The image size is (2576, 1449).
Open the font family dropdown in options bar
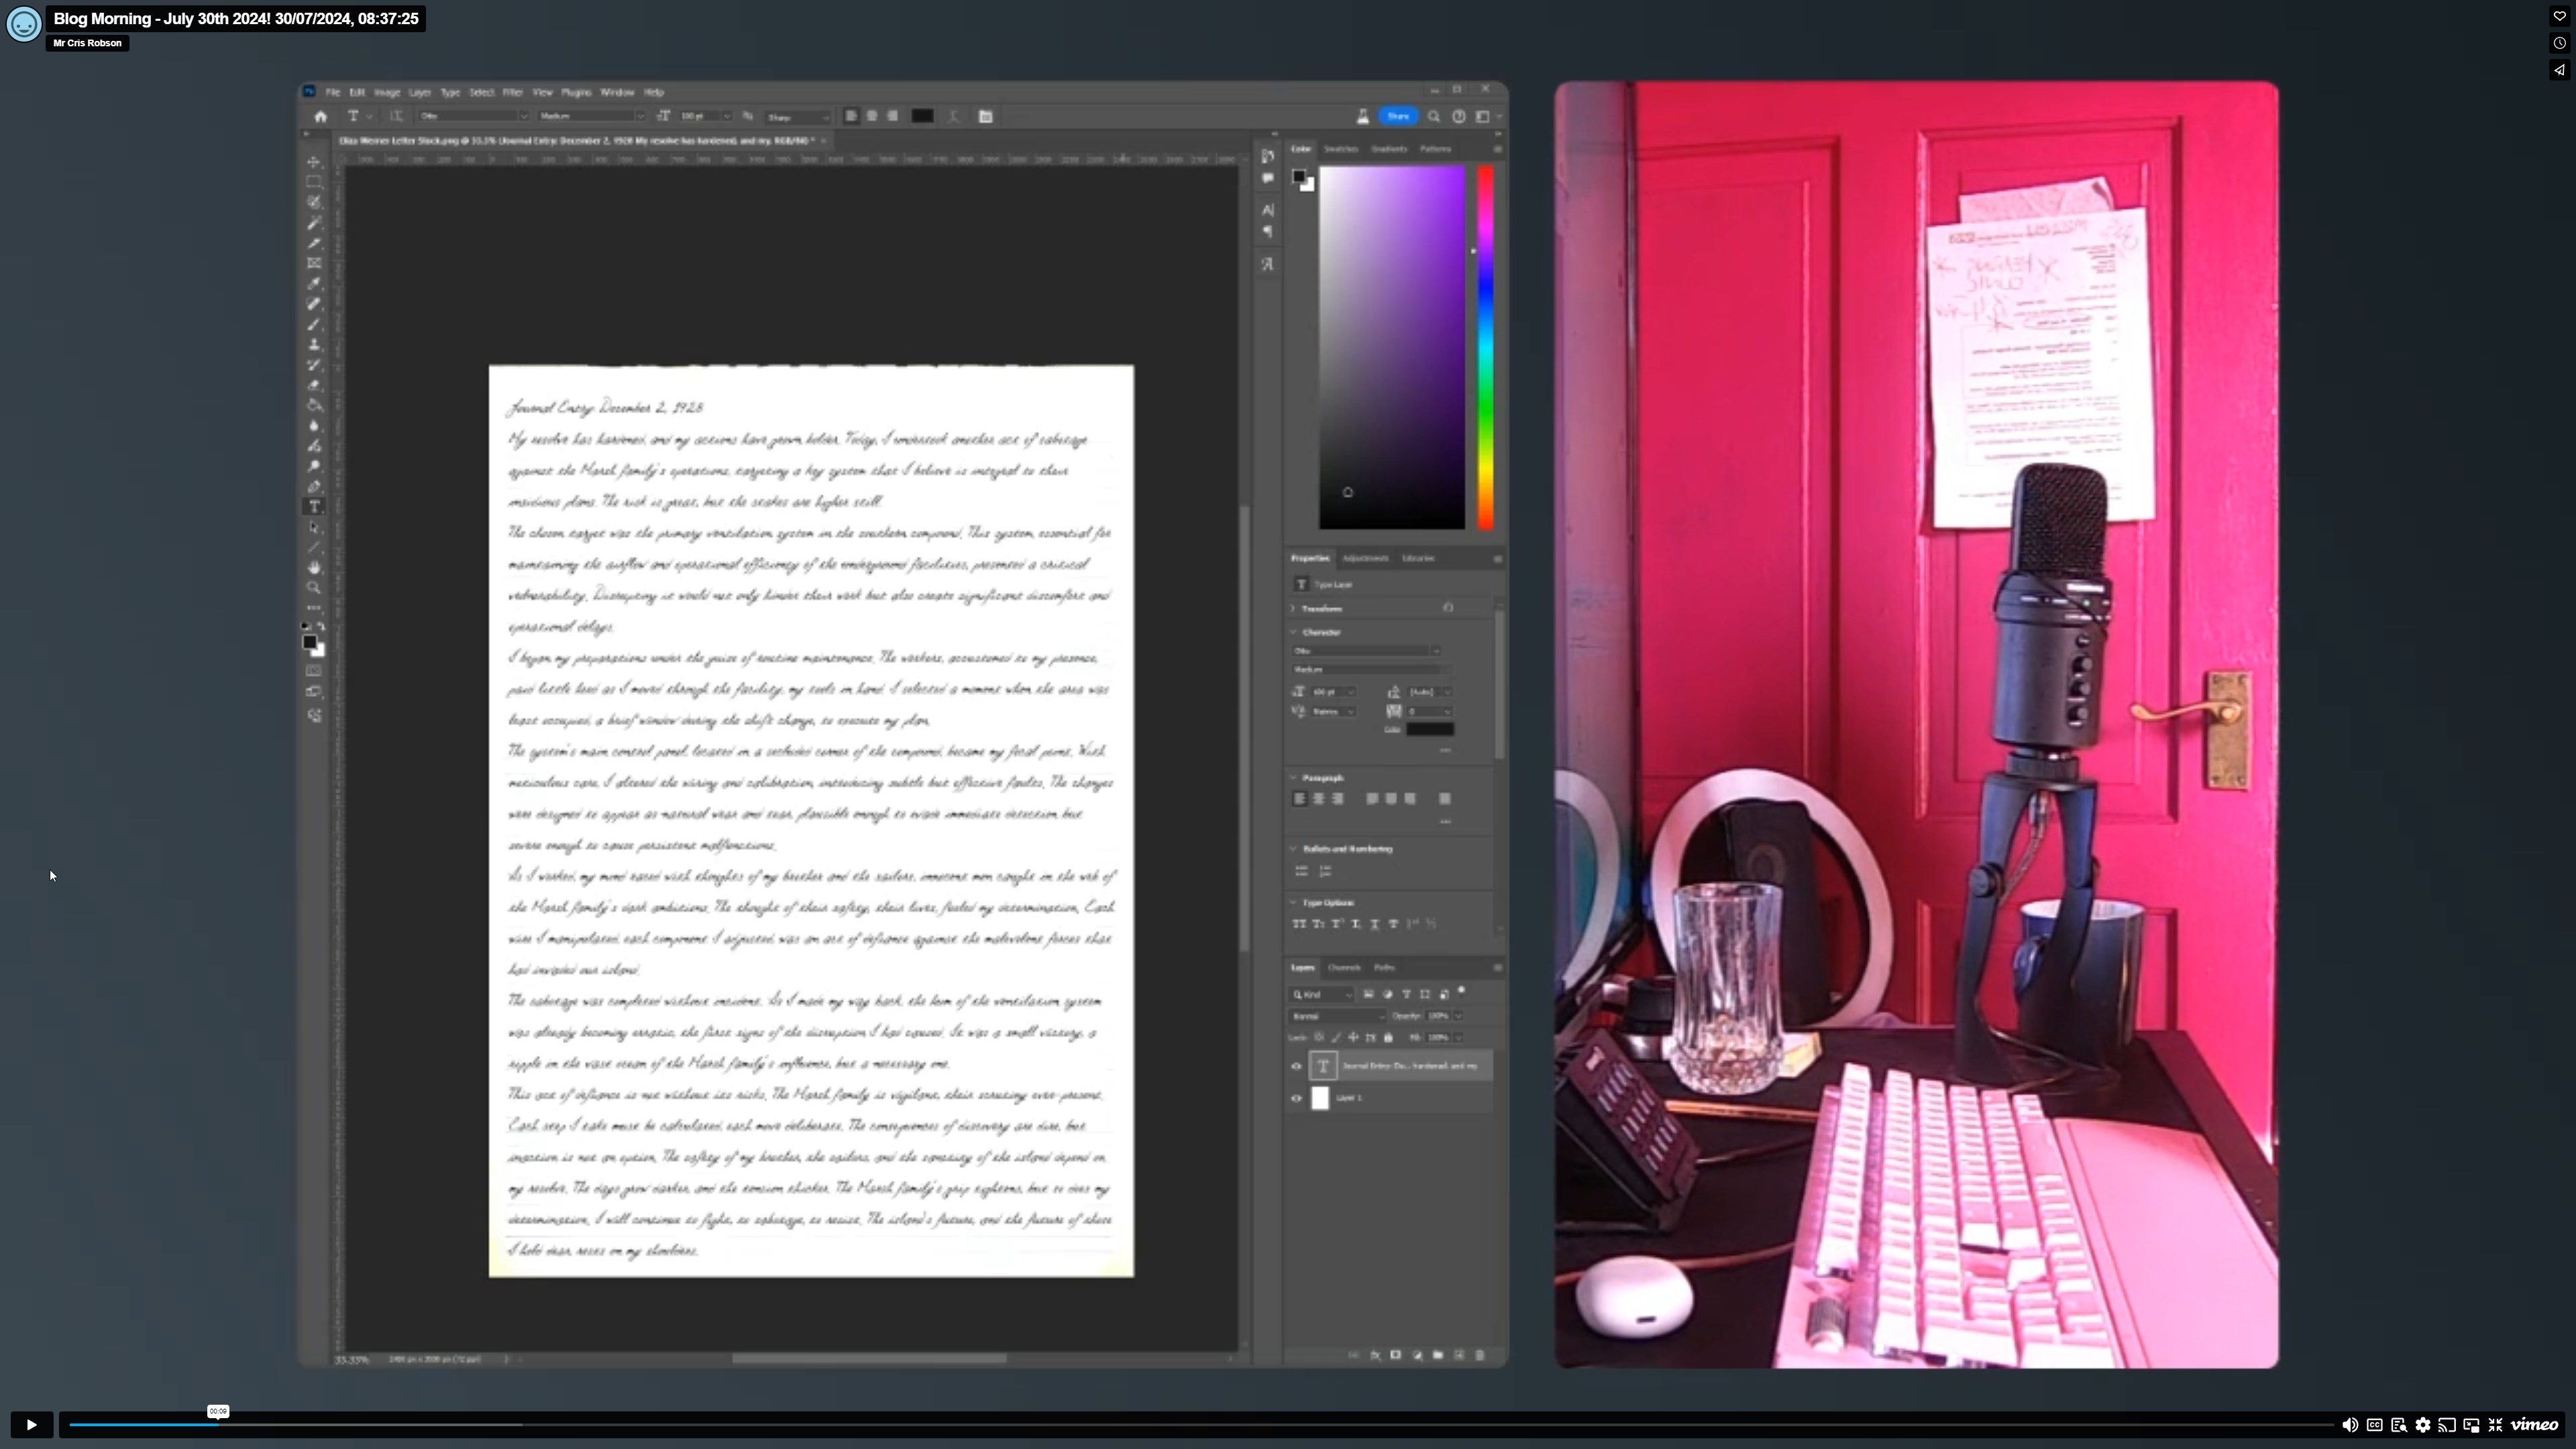tap(473, 116)
